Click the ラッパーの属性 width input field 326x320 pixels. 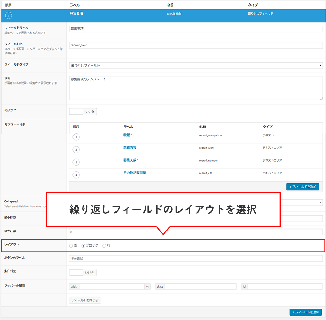112,287
